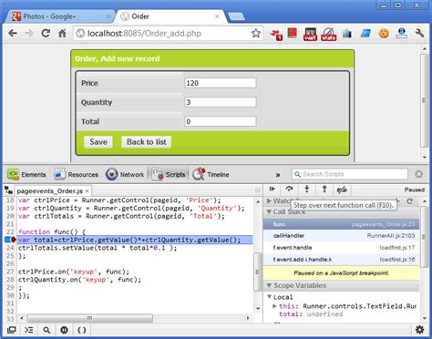Toggle deactivate all breakpoints
This screenshot has width=432, height=339.
click(x=342, y=190)
